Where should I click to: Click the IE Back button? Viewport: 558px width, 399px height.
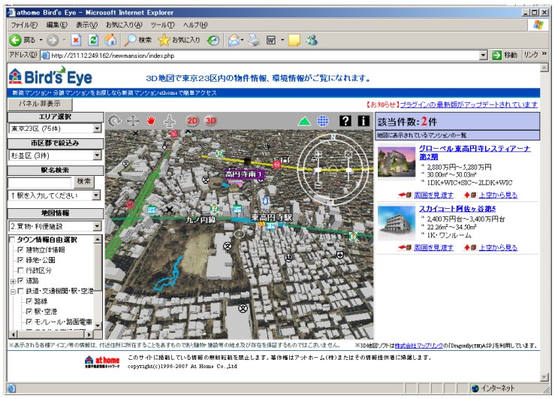pos(22,40)
